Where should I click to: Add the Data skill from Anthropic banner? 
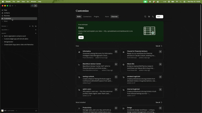tap(81, 37)
